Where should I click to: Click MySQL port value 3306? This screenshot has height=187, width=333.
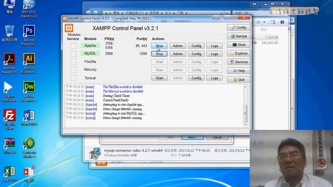(x=143, y=54)
